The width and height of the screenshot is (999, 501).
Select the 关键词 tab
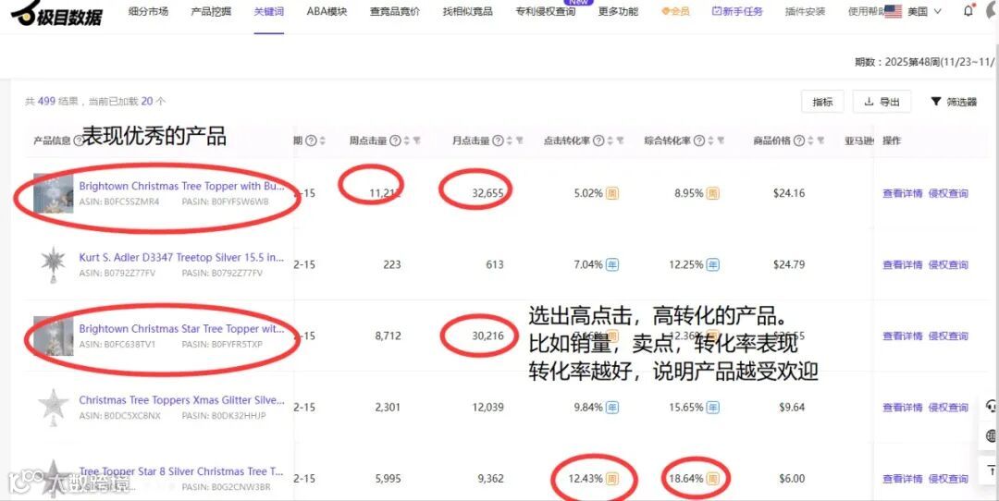click(269, 11)
